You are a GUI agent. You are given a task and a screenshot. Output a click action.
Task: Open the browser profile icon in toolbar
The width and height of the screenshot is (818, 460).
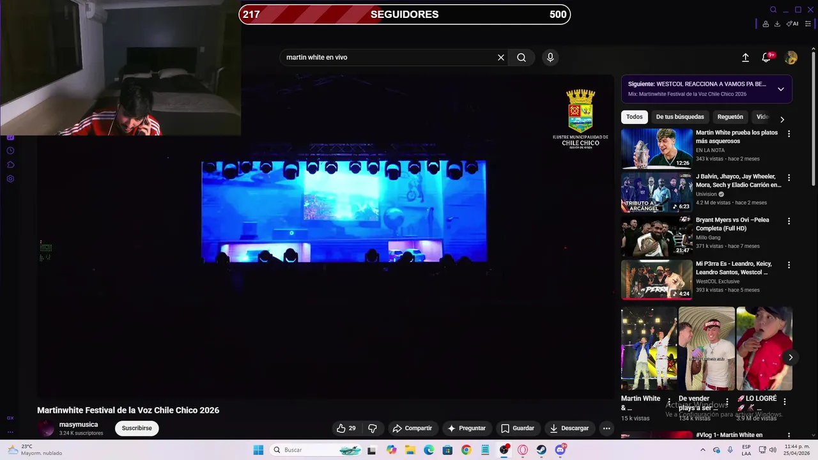[766, 24]
